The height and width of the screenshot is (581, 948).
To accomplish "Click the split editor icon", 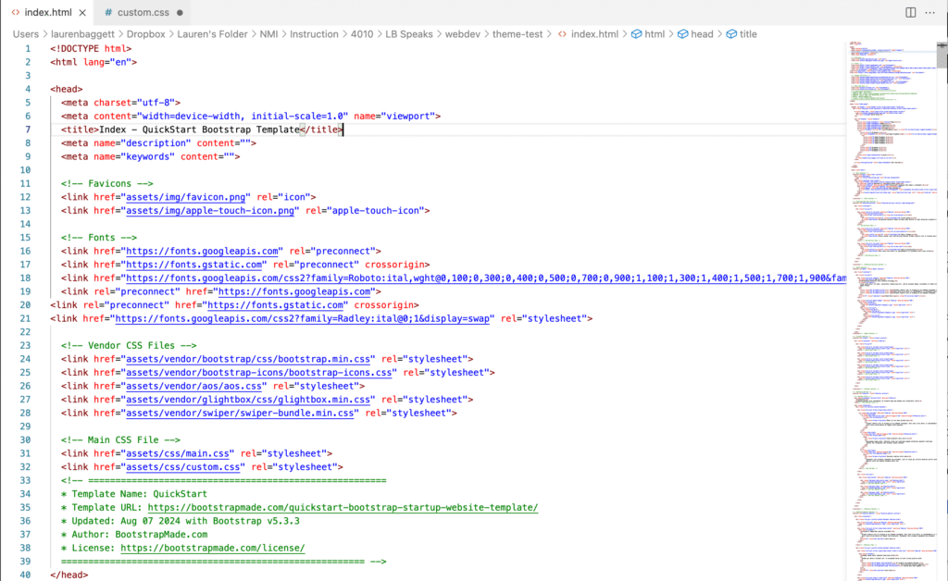I will [x=911, y=11].
